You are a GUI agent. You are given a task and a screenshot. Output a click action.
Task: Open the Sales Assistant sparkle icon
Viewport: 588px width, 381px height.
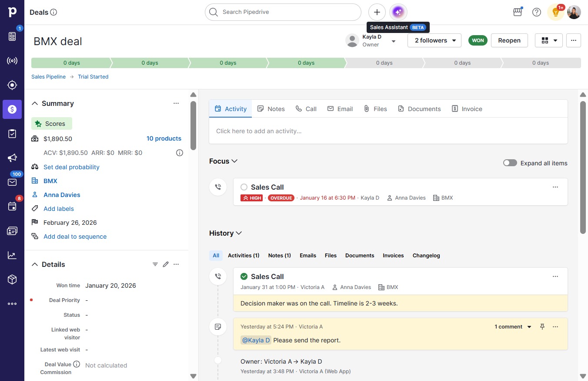point(398,12)
